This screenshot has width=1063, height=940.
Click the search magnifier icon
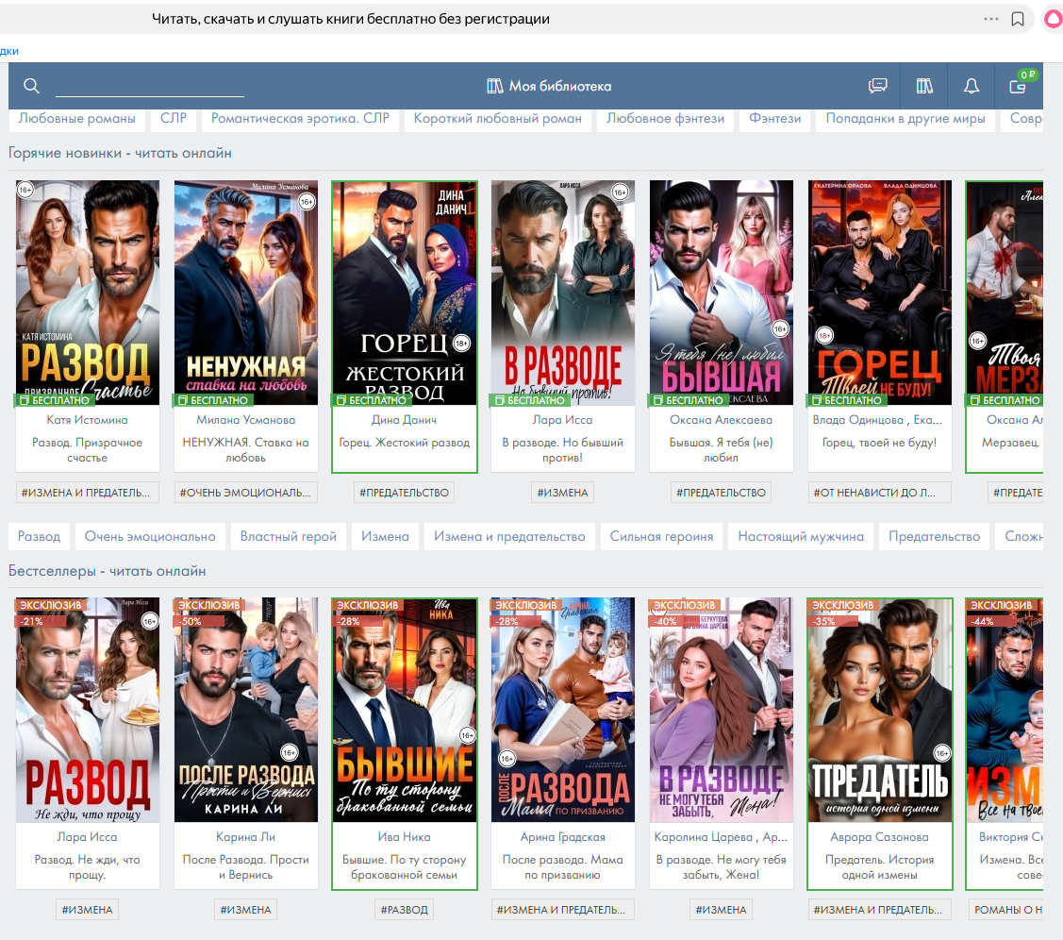(x=31, y=86)
